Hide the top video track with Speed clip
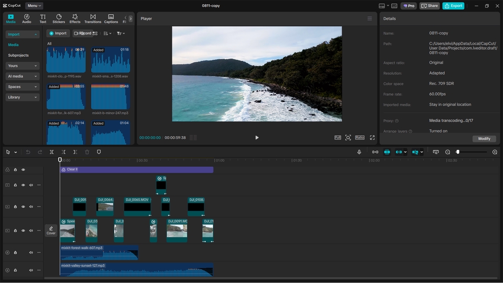503x283 pixels. pyautogui.click(x=23, y=185)
